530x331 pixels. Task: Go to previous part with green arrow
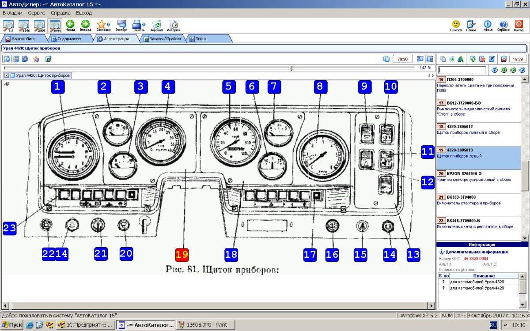(503, 70)
